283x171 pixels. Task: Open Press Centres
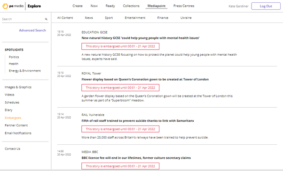[184, 6]
